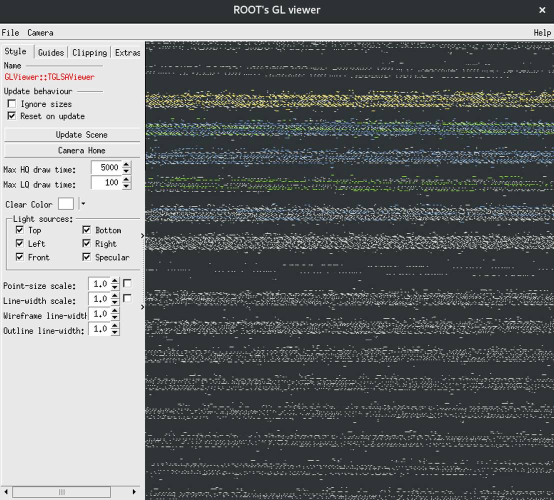Uncheck the Bottom light source
554x500 pixels.
(x=86, y=230)
